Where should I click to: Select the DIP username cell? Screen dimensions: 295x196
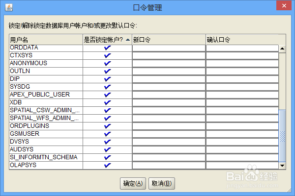(x=46, y=79)
